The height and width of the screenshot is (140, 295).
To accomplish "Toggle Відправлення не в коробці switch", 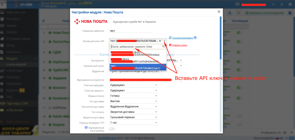I will pyautogui.click(x=112, y=129).
